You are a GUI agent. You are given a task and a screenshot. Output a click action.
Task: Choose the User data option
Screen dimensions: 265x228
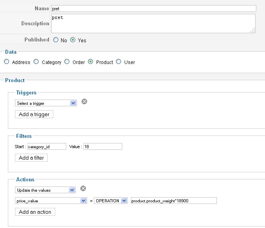119,62
